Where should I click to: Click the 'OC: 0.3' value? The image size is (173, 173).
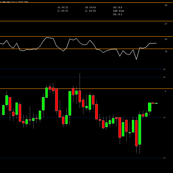(118, 8)
